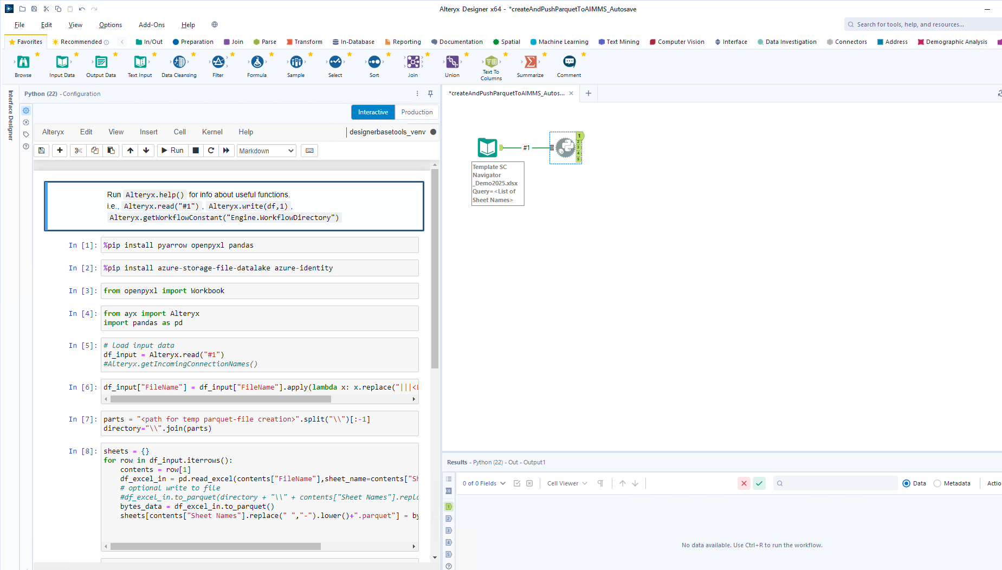
Task: Open the Markdown cell type dropdown
Action: pos(267,151)
